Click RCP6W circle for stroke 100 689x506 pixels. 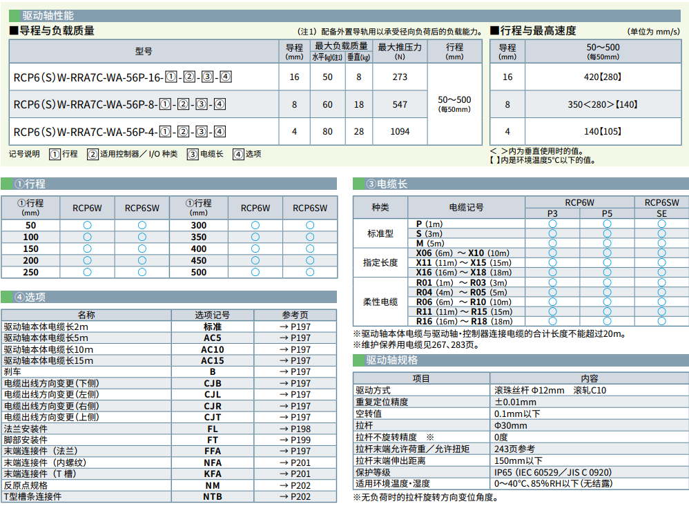click(88, 237)
